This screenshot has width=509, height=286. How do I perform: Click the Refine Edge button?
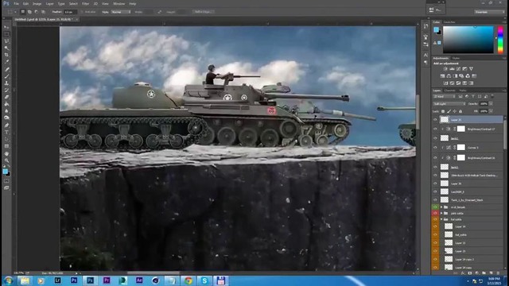[204, 12]
